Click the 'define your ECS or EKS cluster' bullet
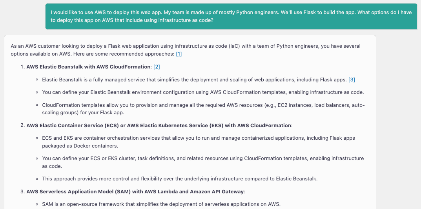The height and width of the screenshot is (209, 421). [x=203, y=162]
